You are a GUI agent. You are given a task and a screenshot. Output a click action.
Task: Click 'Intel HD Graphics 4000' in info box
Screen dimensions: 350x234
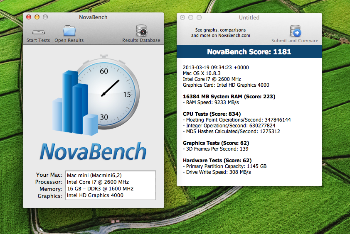tap(95, 195)
